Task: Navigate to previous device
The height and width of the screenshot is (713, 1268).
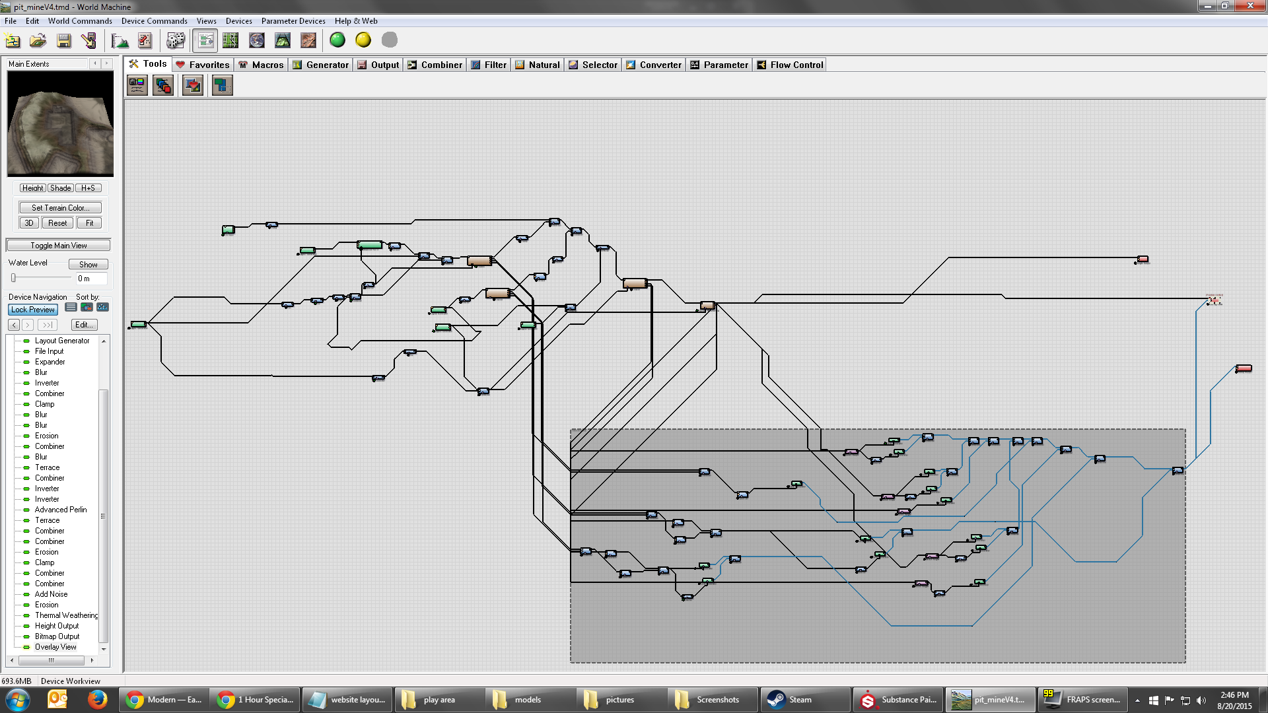Action: (14, 325)
